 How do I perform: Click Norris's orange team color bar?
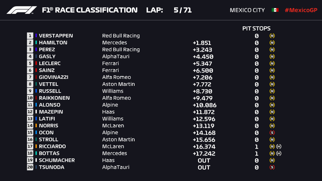pos(36,125)
